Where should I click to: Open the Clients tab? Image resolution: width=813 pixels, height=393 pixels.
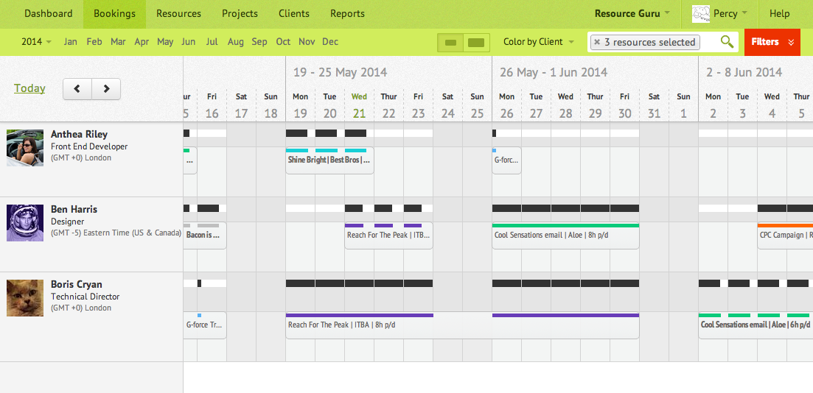(x=293, y=14)
